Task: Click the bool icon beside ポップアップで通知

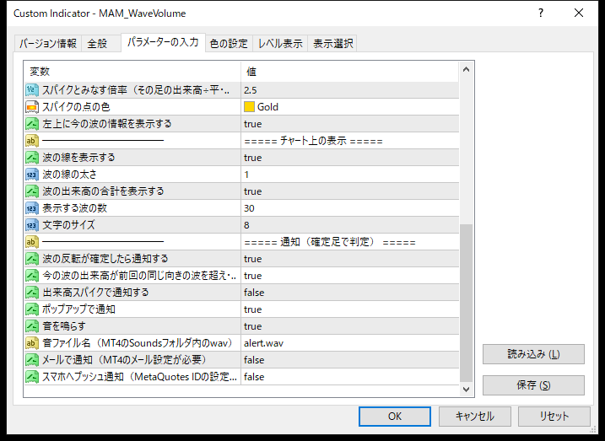Action: (32, 309)
